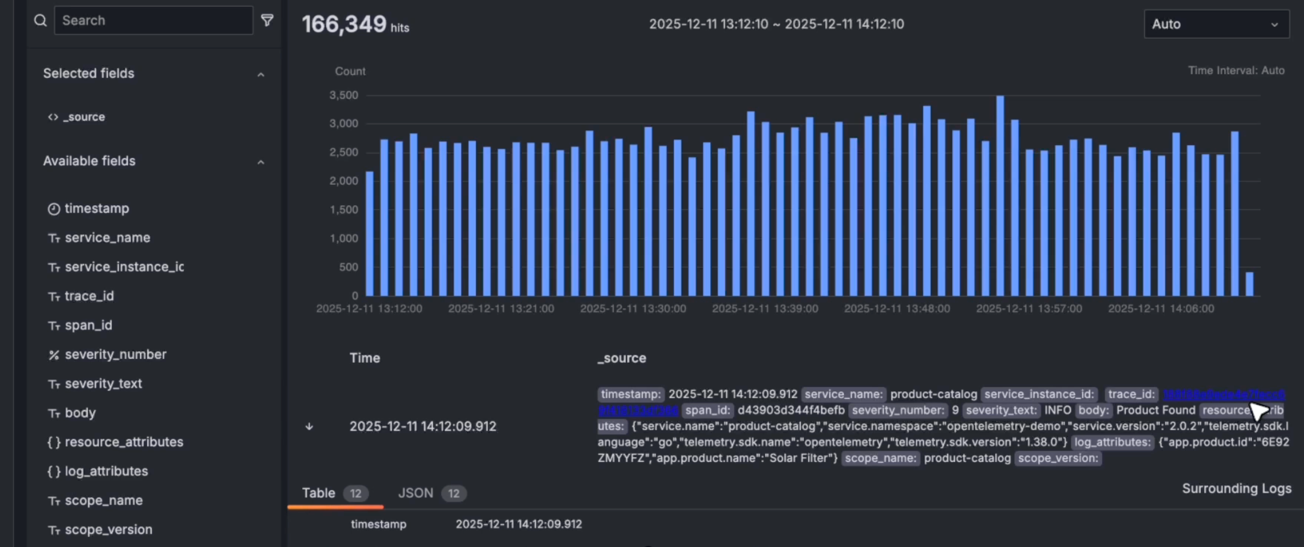Click the code icon beside _source field
Viewport: 1304px width, 547px height.
coord(52,117)
